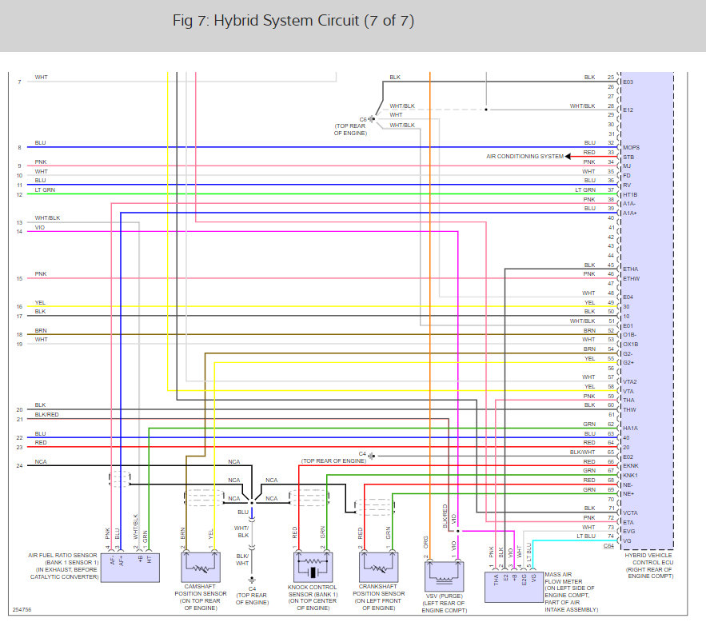Click the HT1B terminal label
Screen dimensions: 706x634
(630, 194)
